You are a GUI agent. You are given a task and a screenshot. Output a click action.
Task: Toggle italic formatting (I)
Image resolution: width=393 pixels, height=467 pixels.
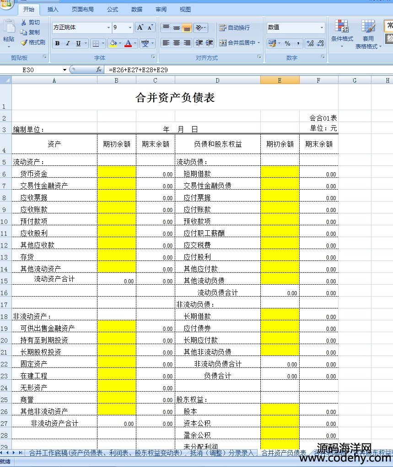pos(68,43)
